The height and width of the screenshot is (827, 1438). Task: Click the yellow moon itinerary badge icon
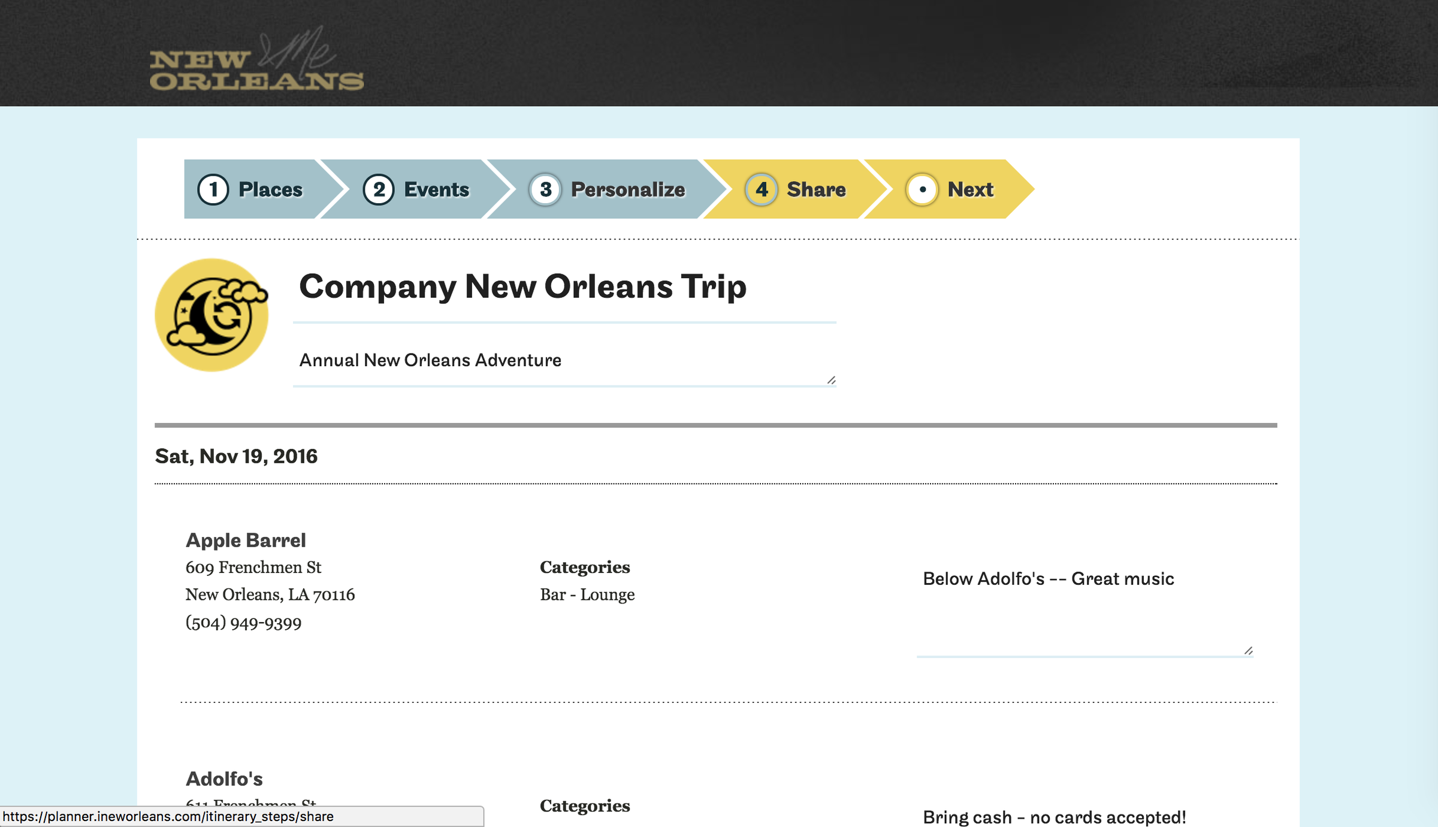[x=212, y=315]
